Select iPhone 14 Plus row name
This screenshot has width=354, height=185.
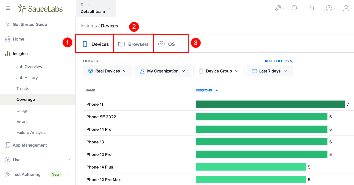pos(99,167)
